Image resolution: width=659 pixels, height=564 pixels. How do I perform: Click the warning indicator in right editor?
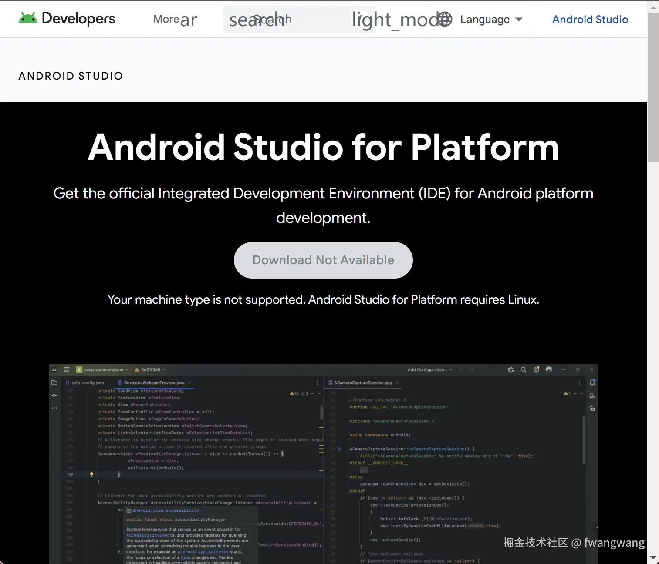point(567,393)
